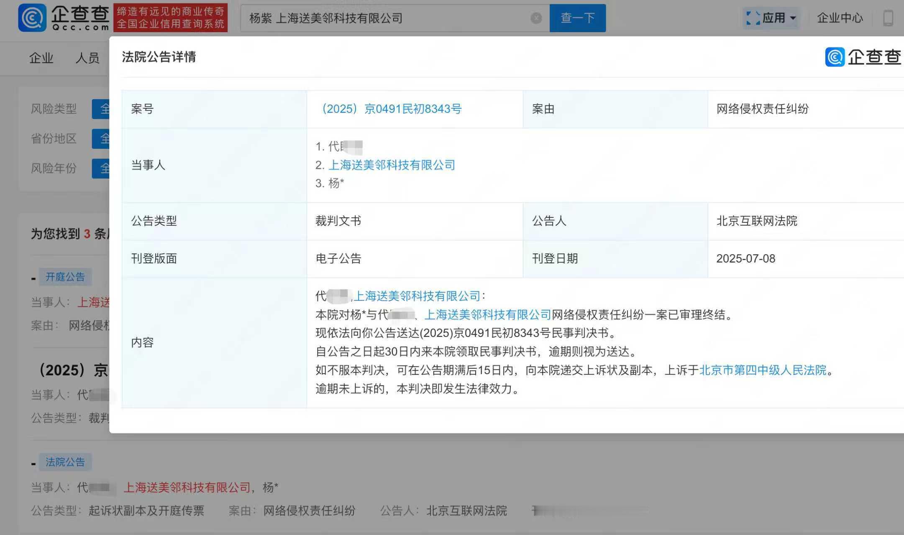Select the 全部 filter for 风险年份

point(101,168)
